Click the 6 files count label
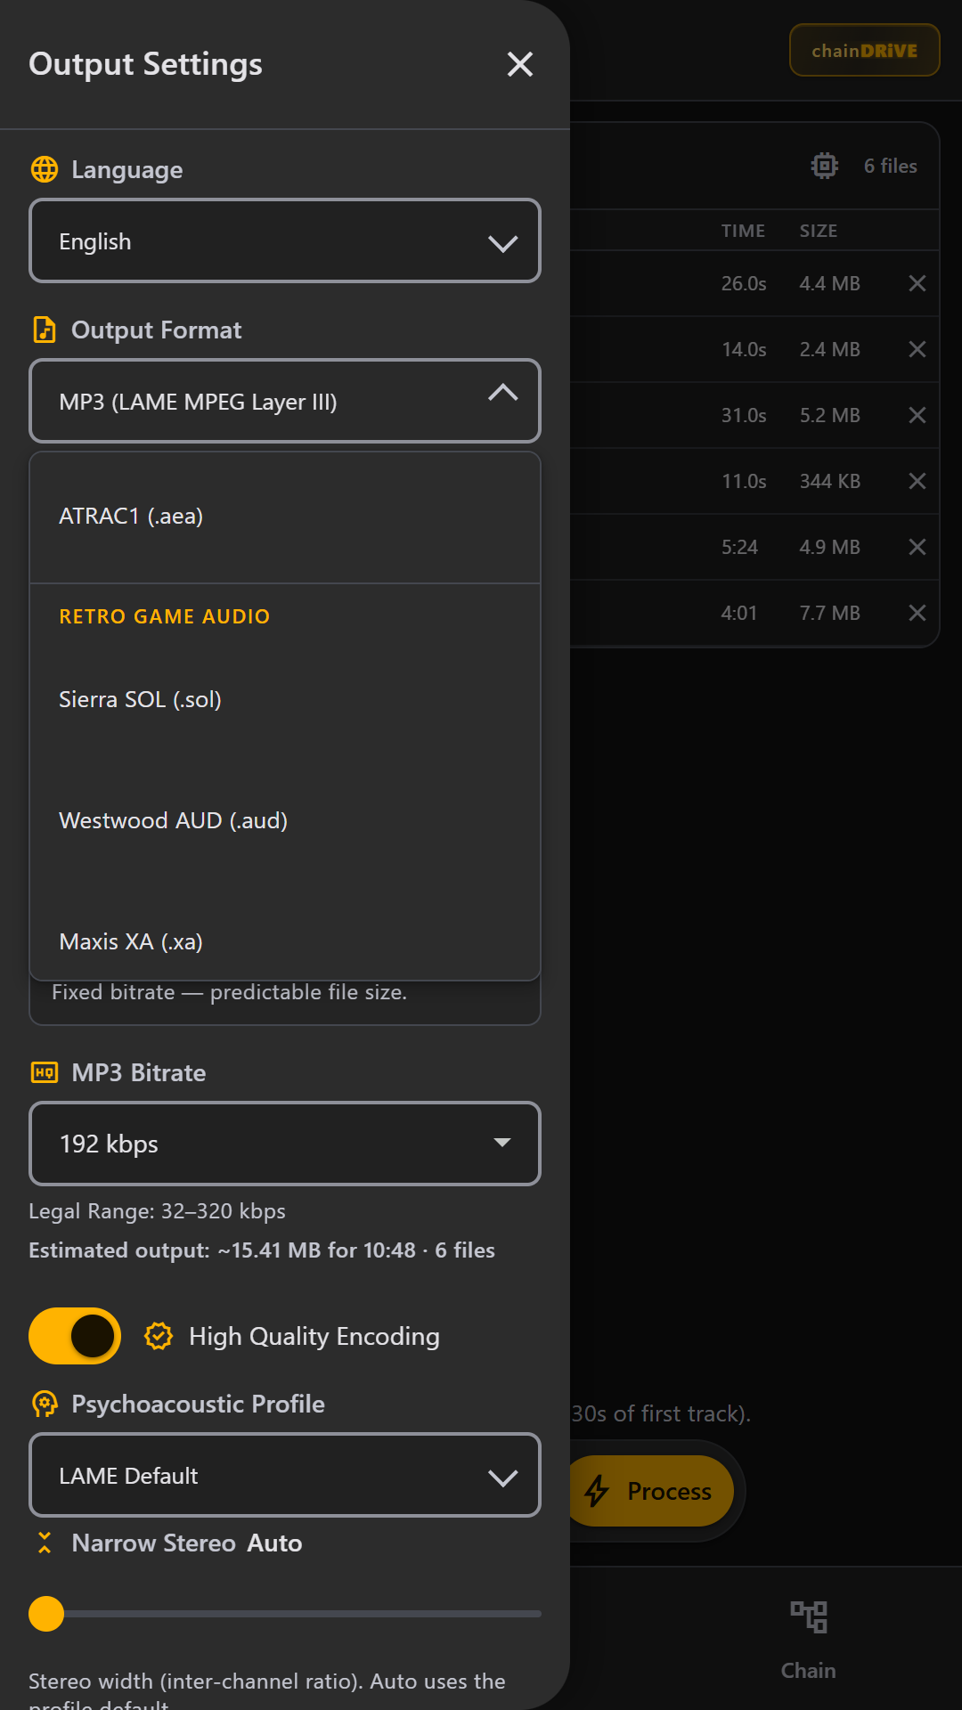The image size is (962, 1710). coord(891,166)
